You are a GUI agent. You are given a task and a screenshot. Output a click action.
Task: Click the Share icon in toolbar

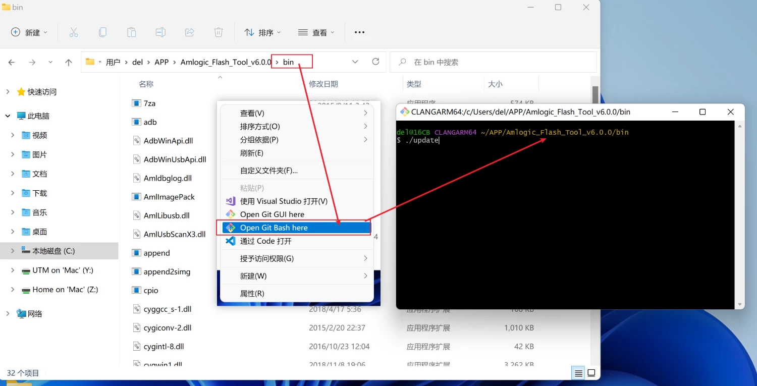(190, 32)
